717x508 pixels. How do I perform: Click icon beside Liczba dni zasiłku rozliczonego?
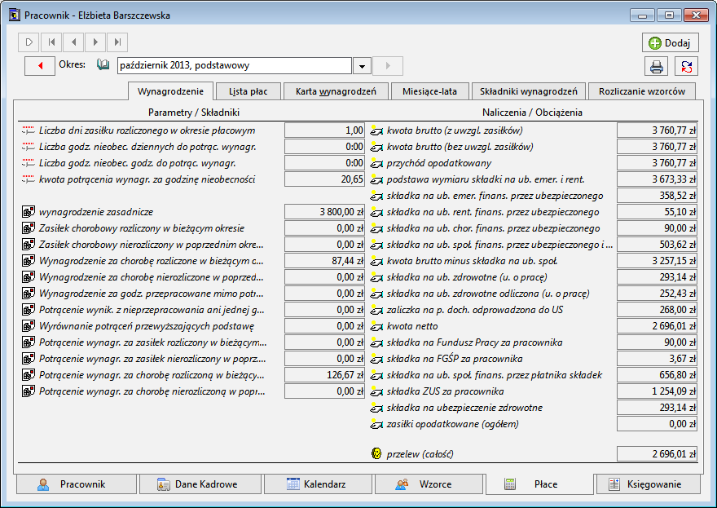click(28, 130)
